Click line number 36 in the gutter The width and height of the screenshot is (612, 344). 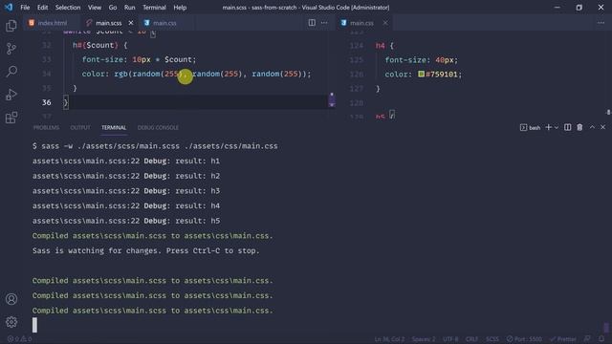[x=47, y=102]
